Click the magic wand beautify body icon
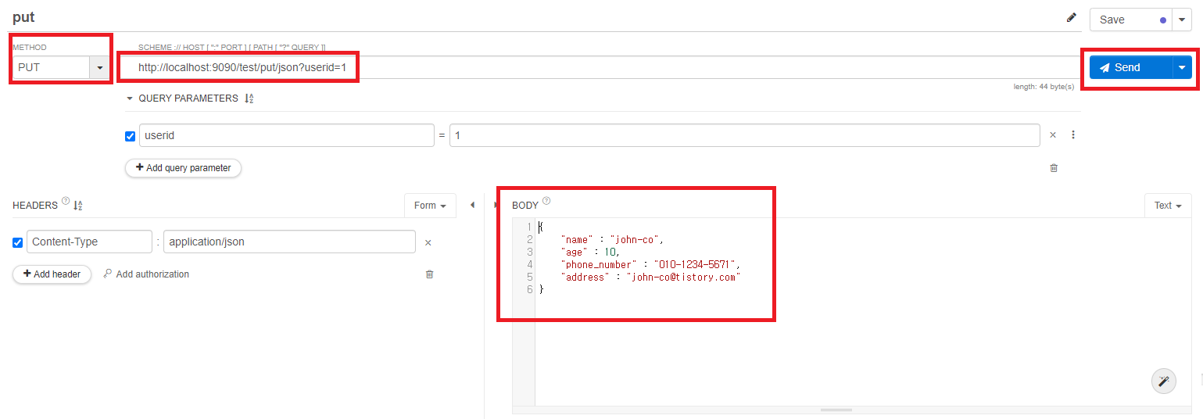The height and width of the screenshot is (419, 1203). coord(1164,381)
